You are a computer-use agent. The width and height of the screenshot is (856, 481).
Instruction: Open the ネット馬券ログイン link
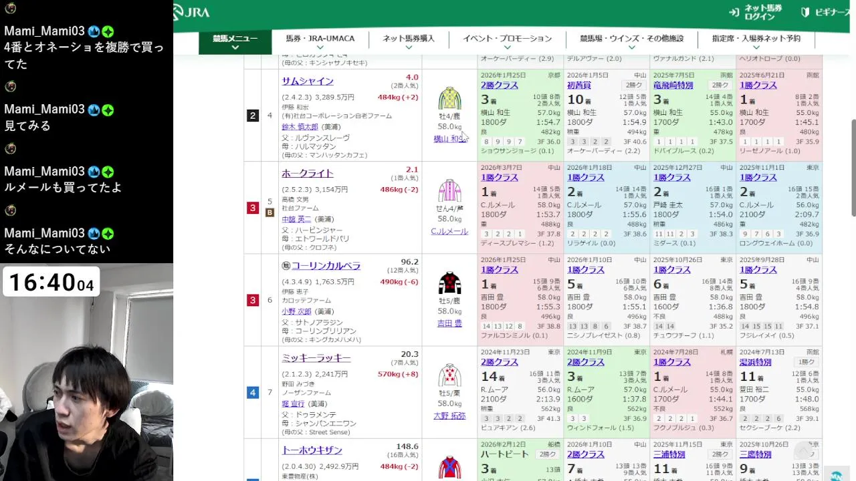pos(763,12)
